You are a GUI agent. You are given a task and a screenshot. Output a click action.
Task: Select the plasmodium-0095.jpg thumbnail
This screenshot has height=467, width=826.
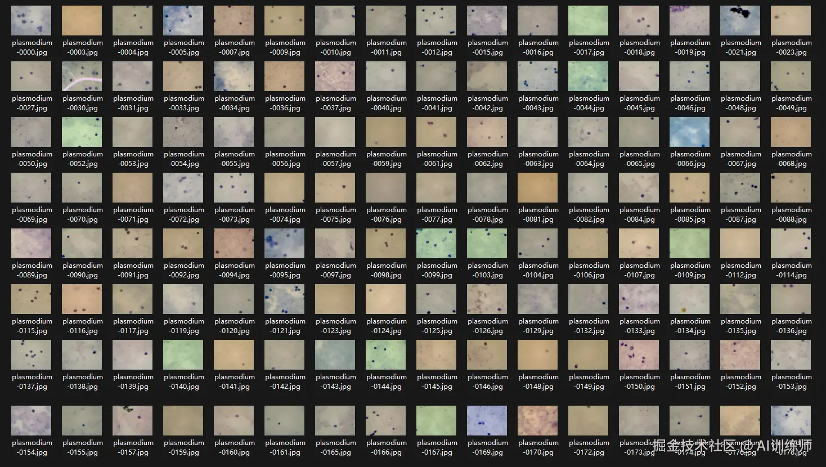[x=285, y=244]
